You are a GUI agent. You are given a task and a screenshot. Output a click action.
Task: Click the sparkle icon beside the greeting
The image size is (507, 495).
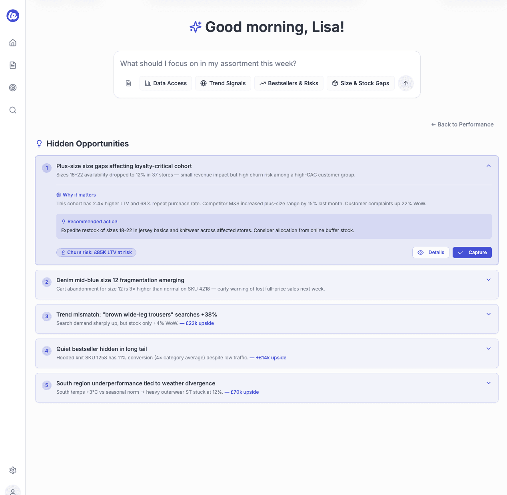196,27
